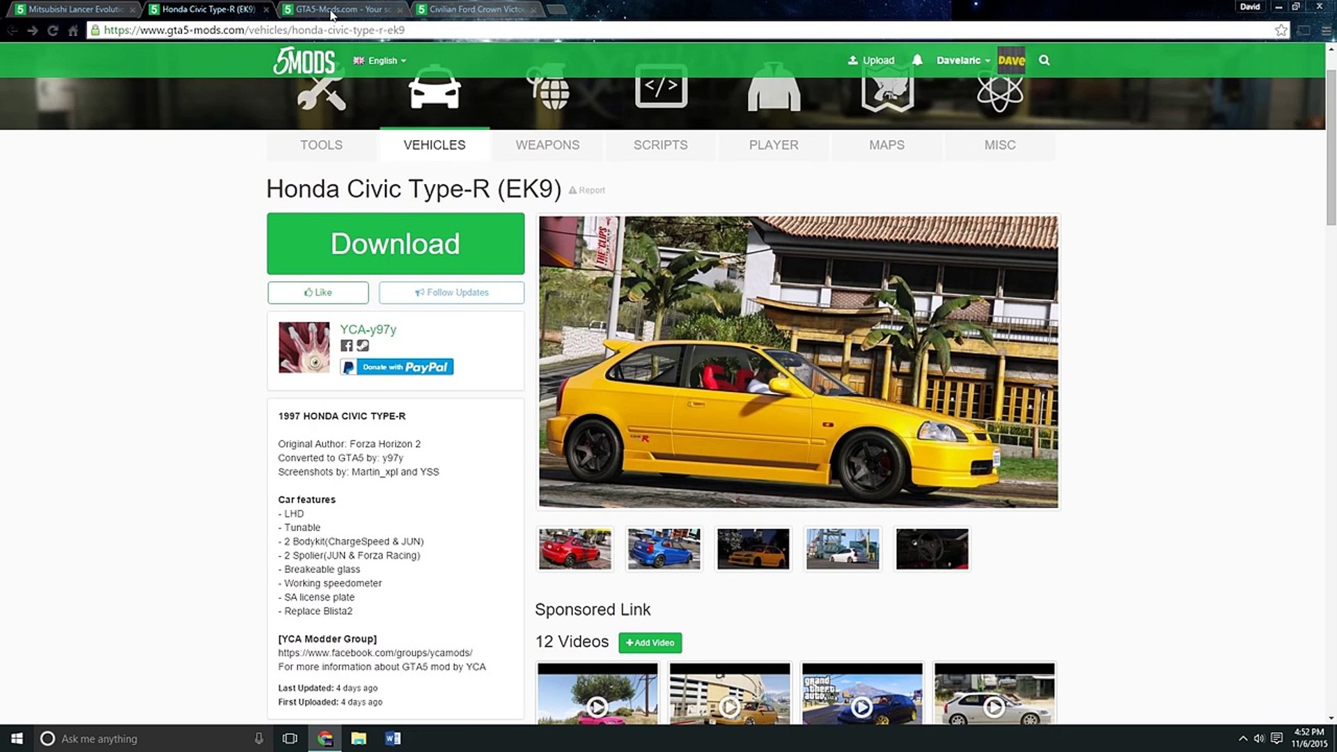The width and height of the screenshot is (1337, 752).
Task: Toggle Like on this mod
Action: pyautogui.click(x=318, y=292)
